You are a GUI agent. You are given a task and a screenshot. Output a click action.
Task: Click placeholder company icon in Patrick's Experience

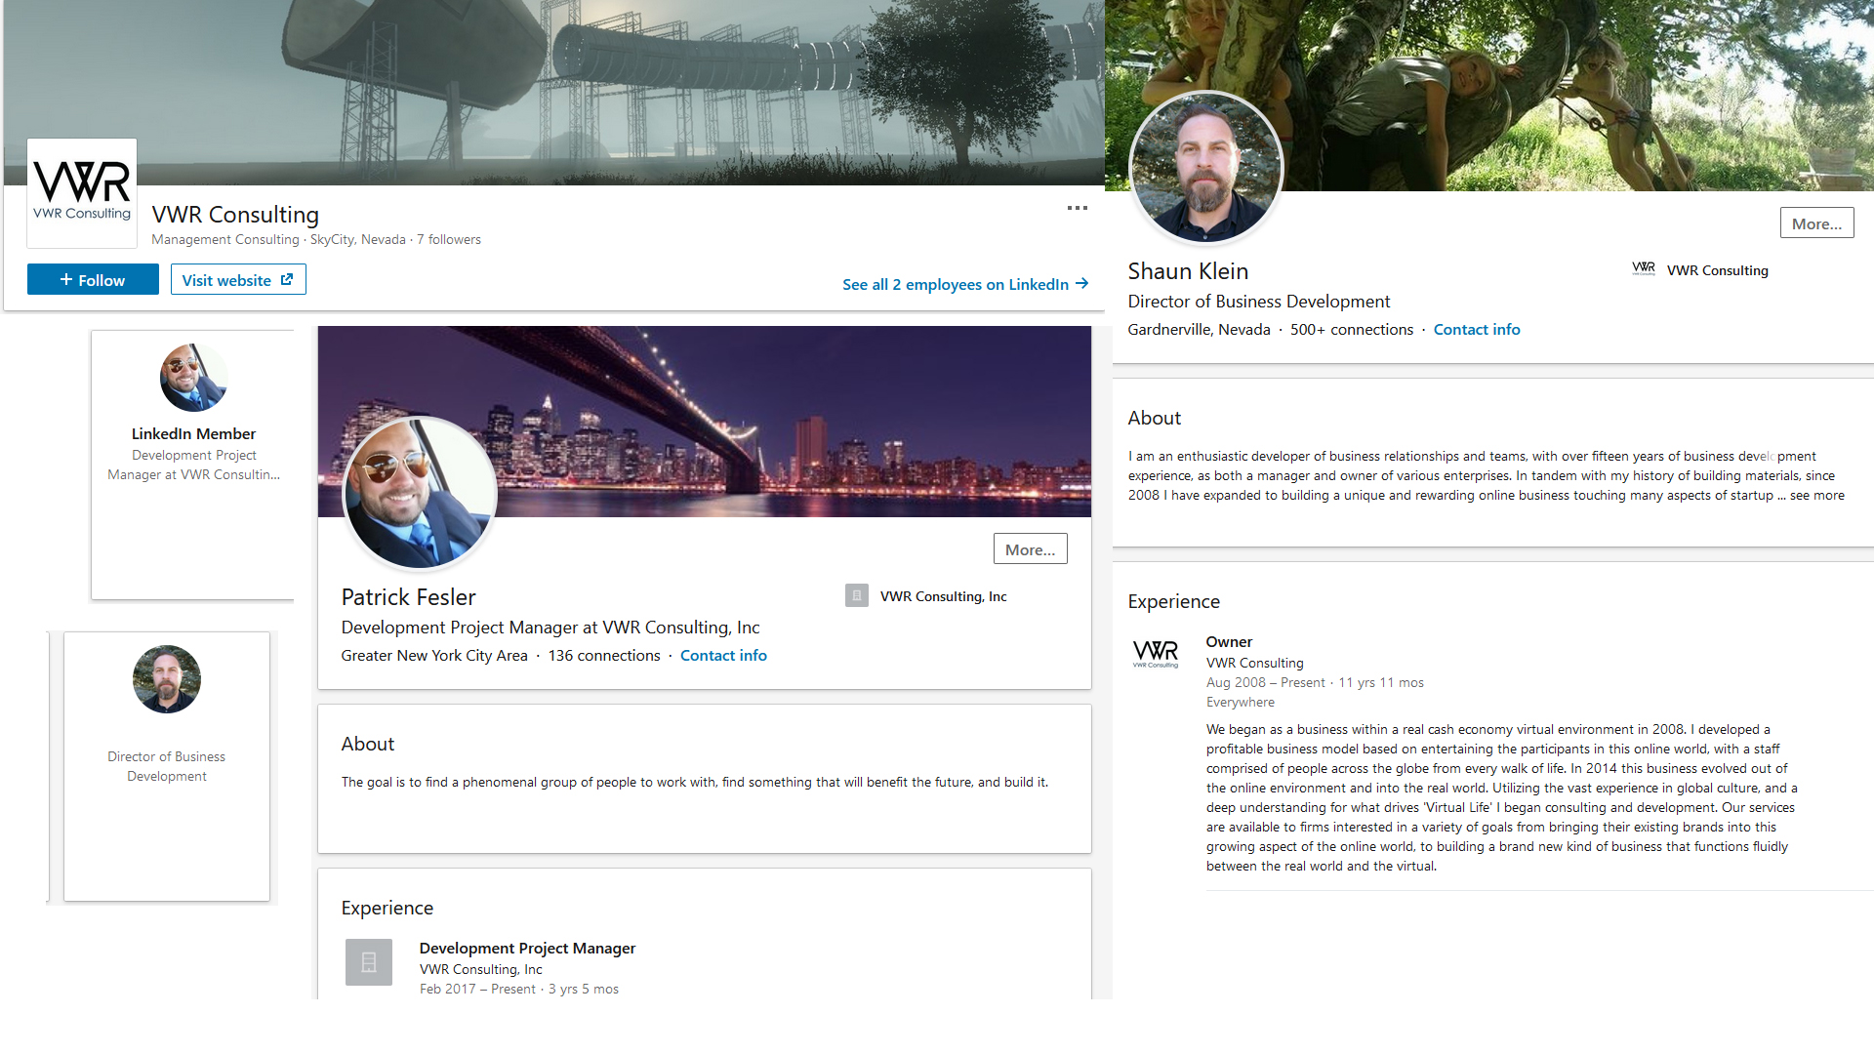tap(369, 962)
